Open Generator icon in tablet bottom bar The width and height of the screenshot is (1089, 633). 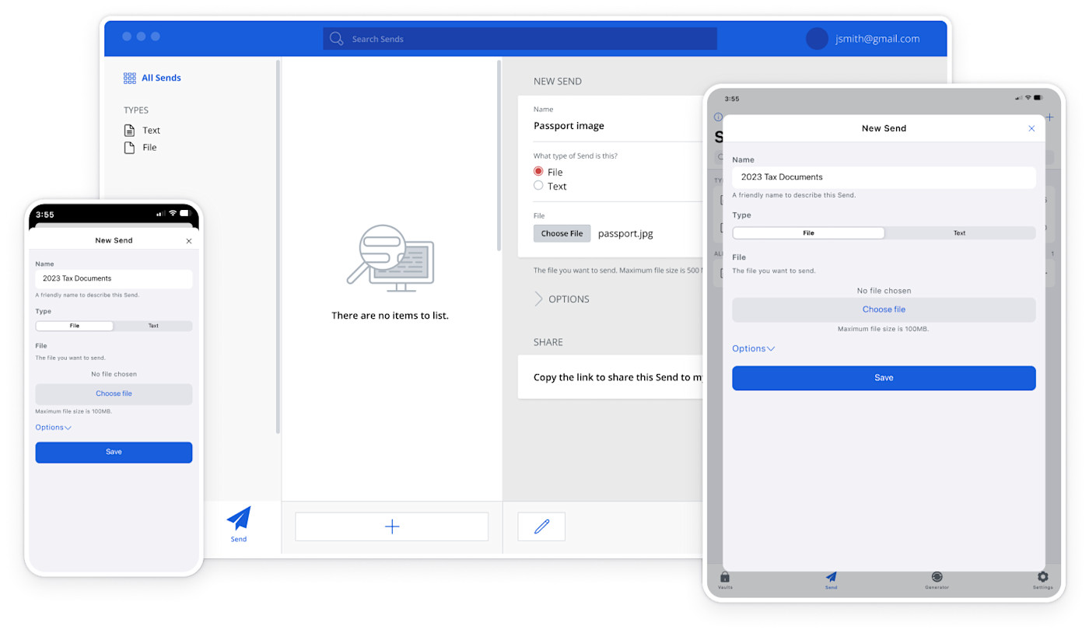coord(937,578)
